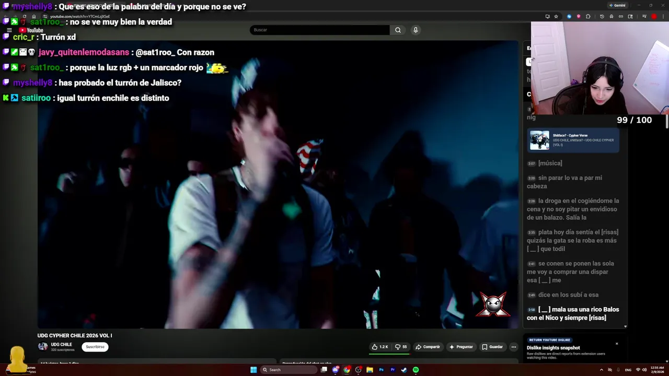Click the Windows taskbar Search box

(289, 370)
